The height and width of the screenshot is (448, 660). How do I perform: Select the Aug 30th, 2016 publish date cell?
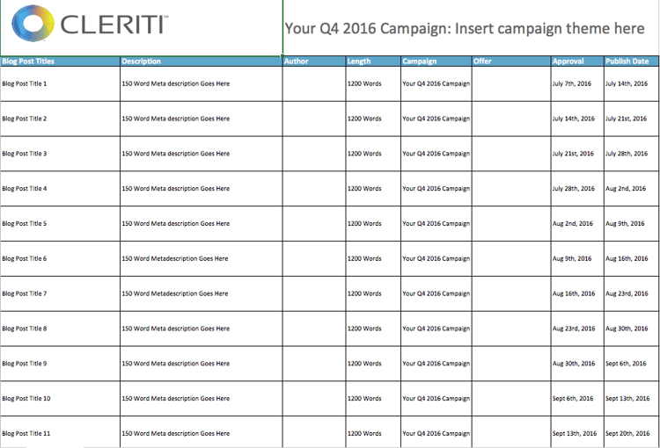click(631, 329)
